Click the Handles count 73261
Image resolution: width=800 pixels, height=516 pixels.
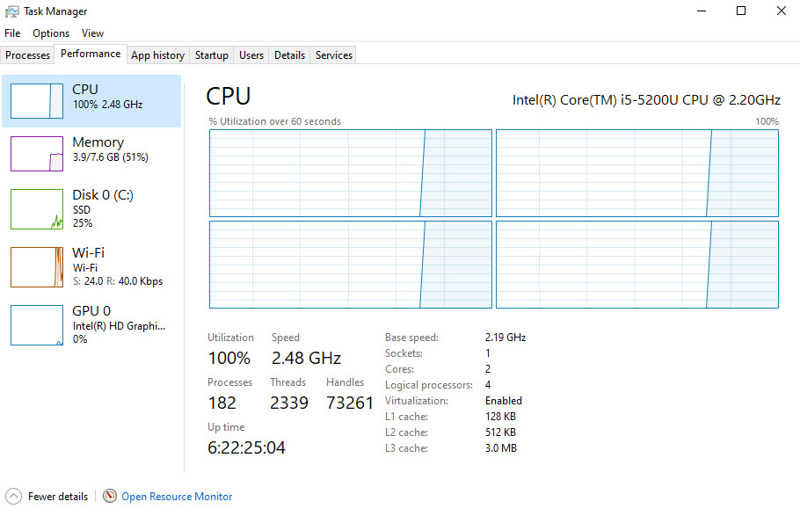tap(350, 403)
